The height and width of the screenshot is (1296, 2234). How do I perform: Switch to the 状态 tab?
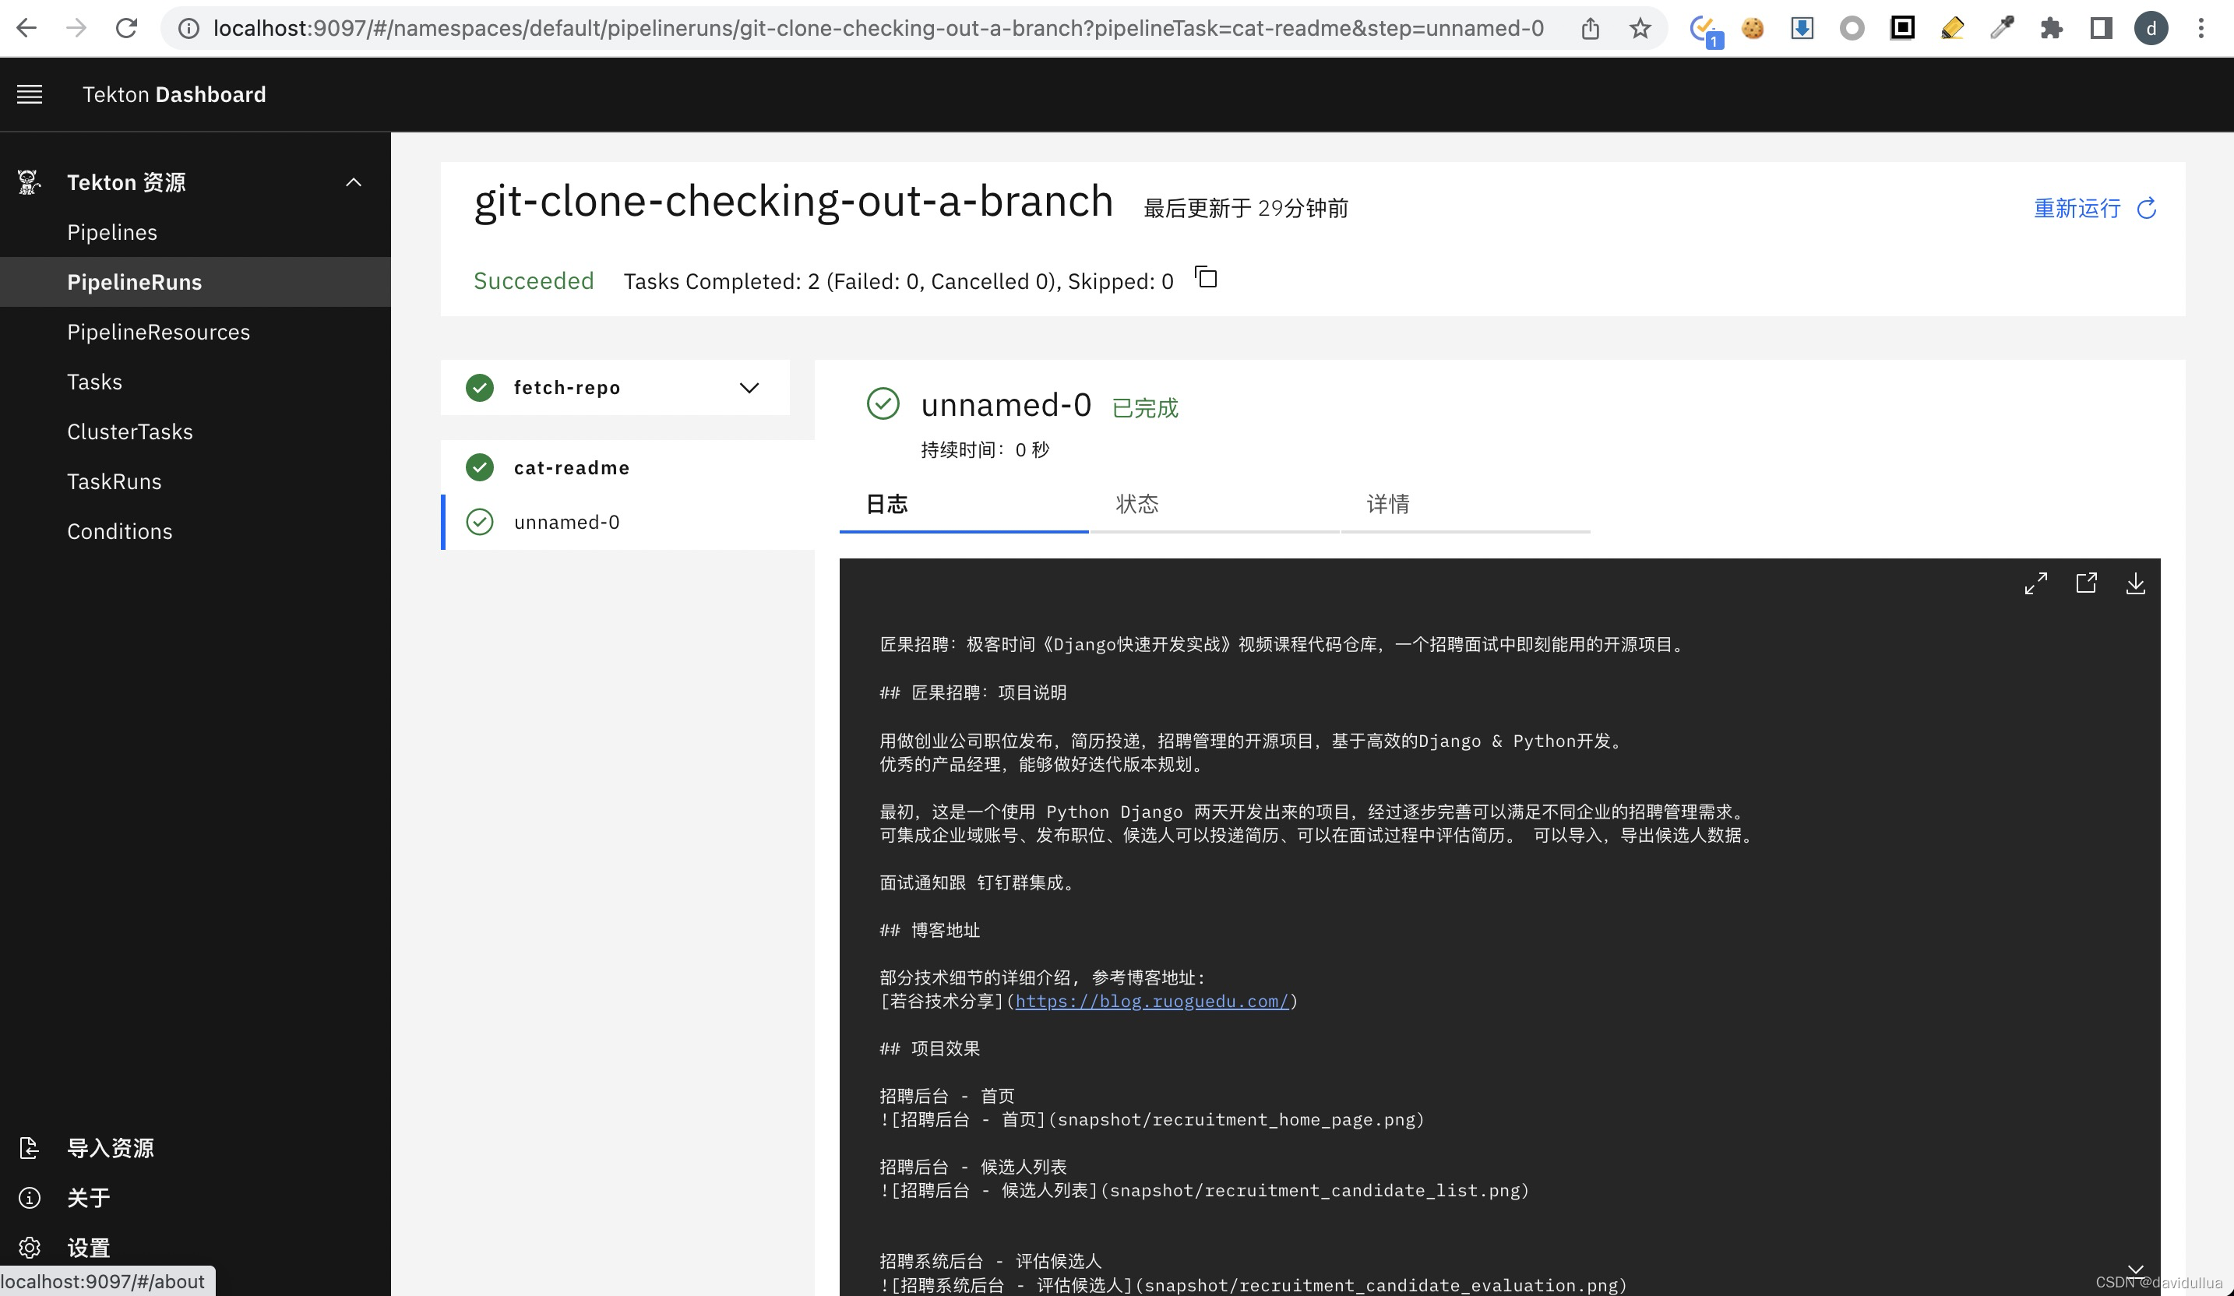1214,505
